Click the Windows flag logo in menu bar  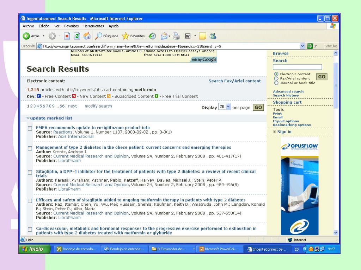pos(333,26)
